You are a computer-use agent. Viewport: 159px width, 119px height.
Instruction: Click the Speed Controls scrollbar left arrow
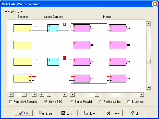[42, 95]
